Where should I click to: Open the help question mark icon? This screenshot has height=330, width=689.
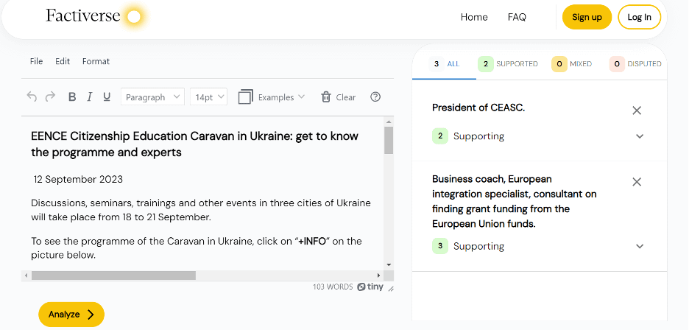(x=375, y=96)
